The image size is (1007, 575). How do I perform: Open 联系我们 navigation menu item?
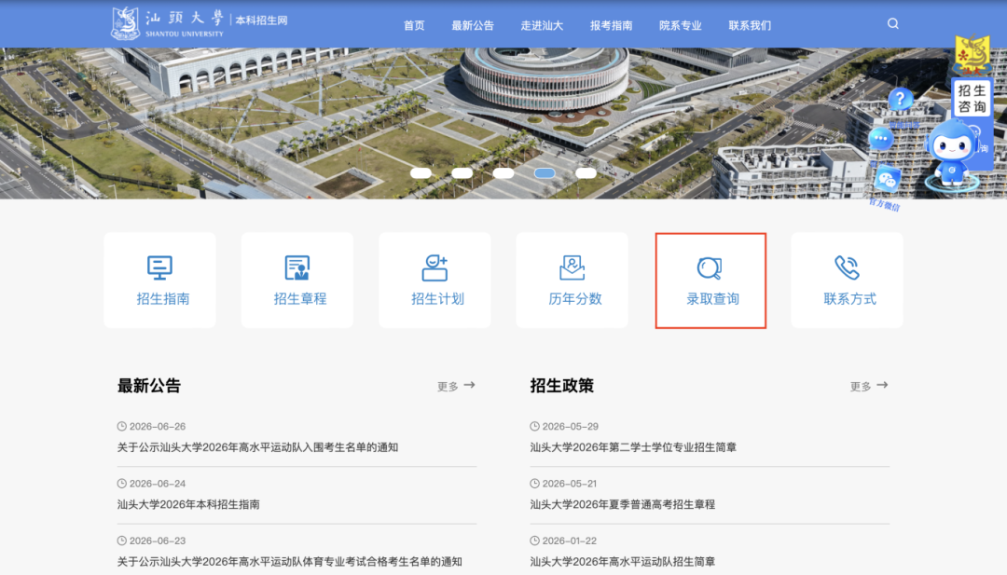click(750, 26)
